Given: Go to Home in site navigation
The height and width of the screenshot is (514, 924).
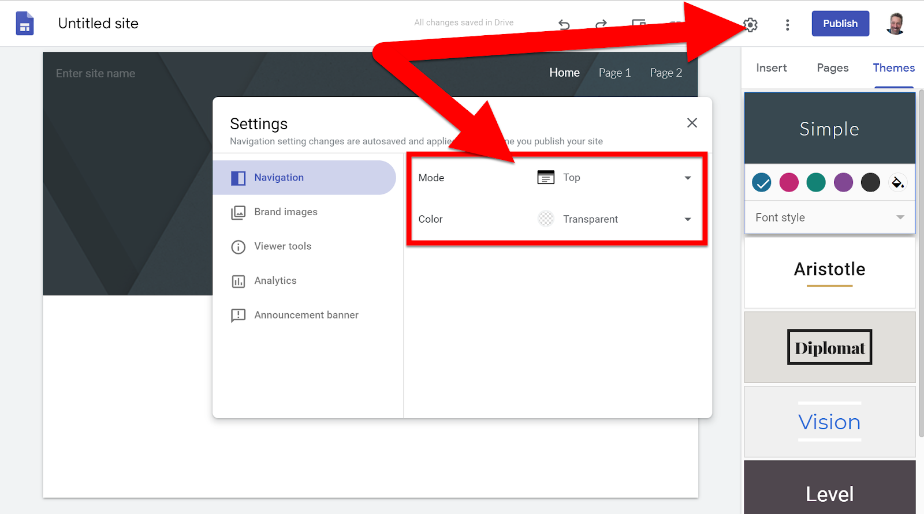Looking at the screenshot, I should pyautogui.click(x=564, y=73).
